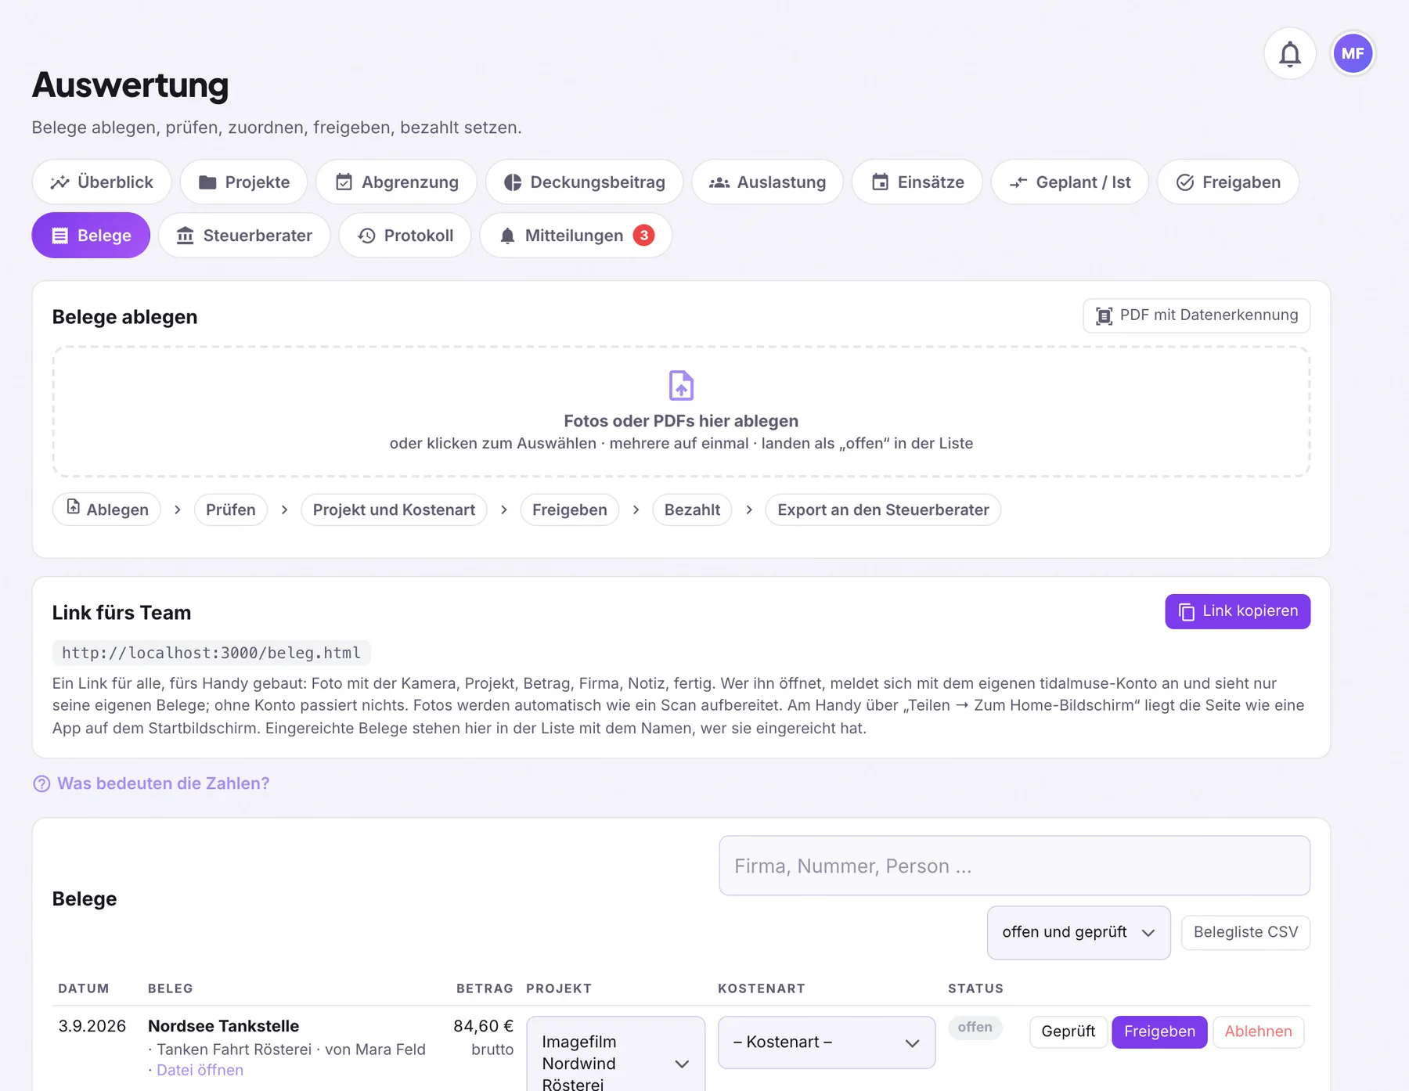Switch to the Deckungsbeitrag tab

[584, 182]
